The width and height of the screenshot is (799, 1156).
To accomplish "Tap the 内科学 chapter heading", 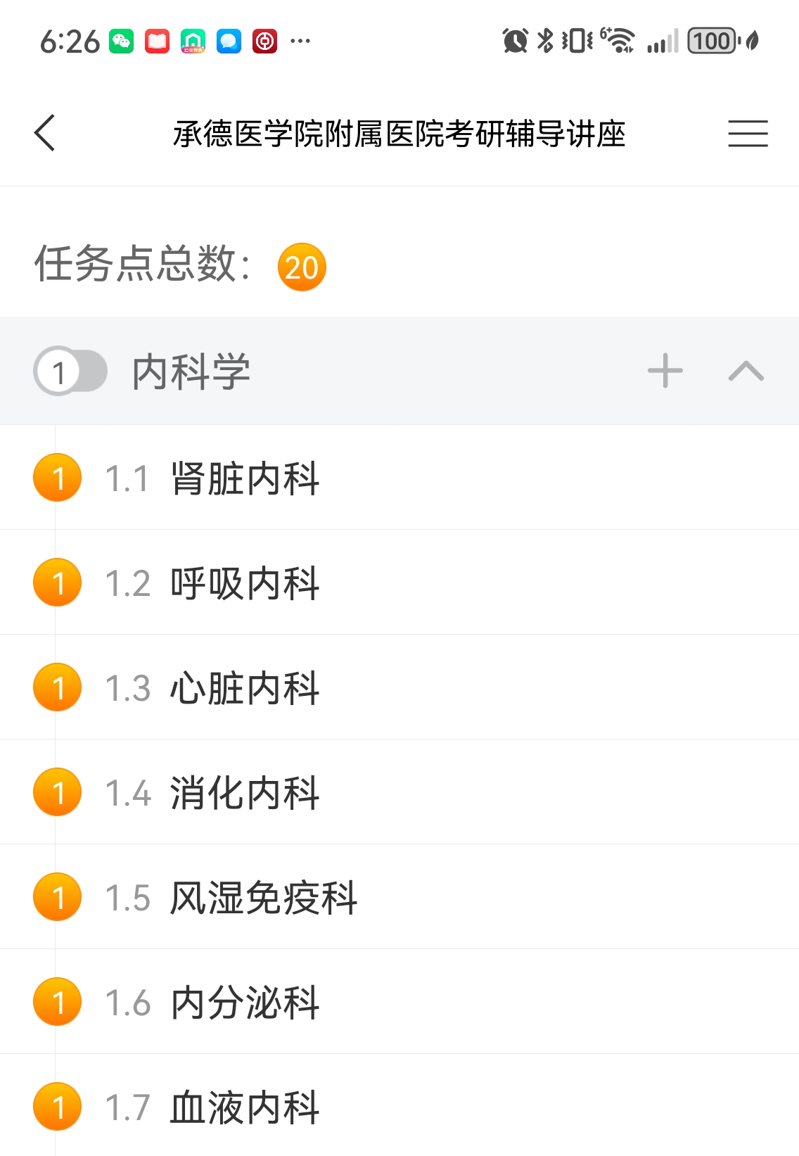I will (191, 371).
